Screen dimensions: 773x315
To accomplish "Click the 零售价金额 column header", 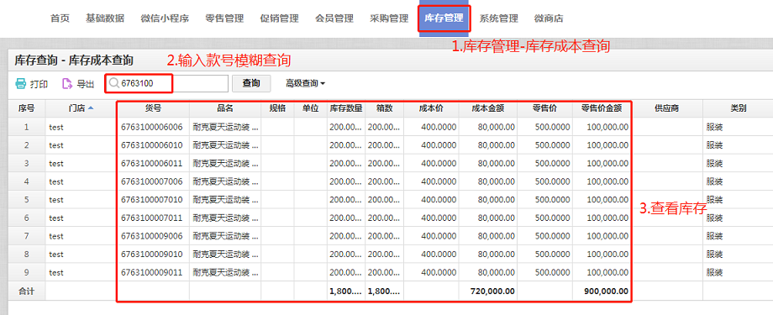I will [602, 109].
